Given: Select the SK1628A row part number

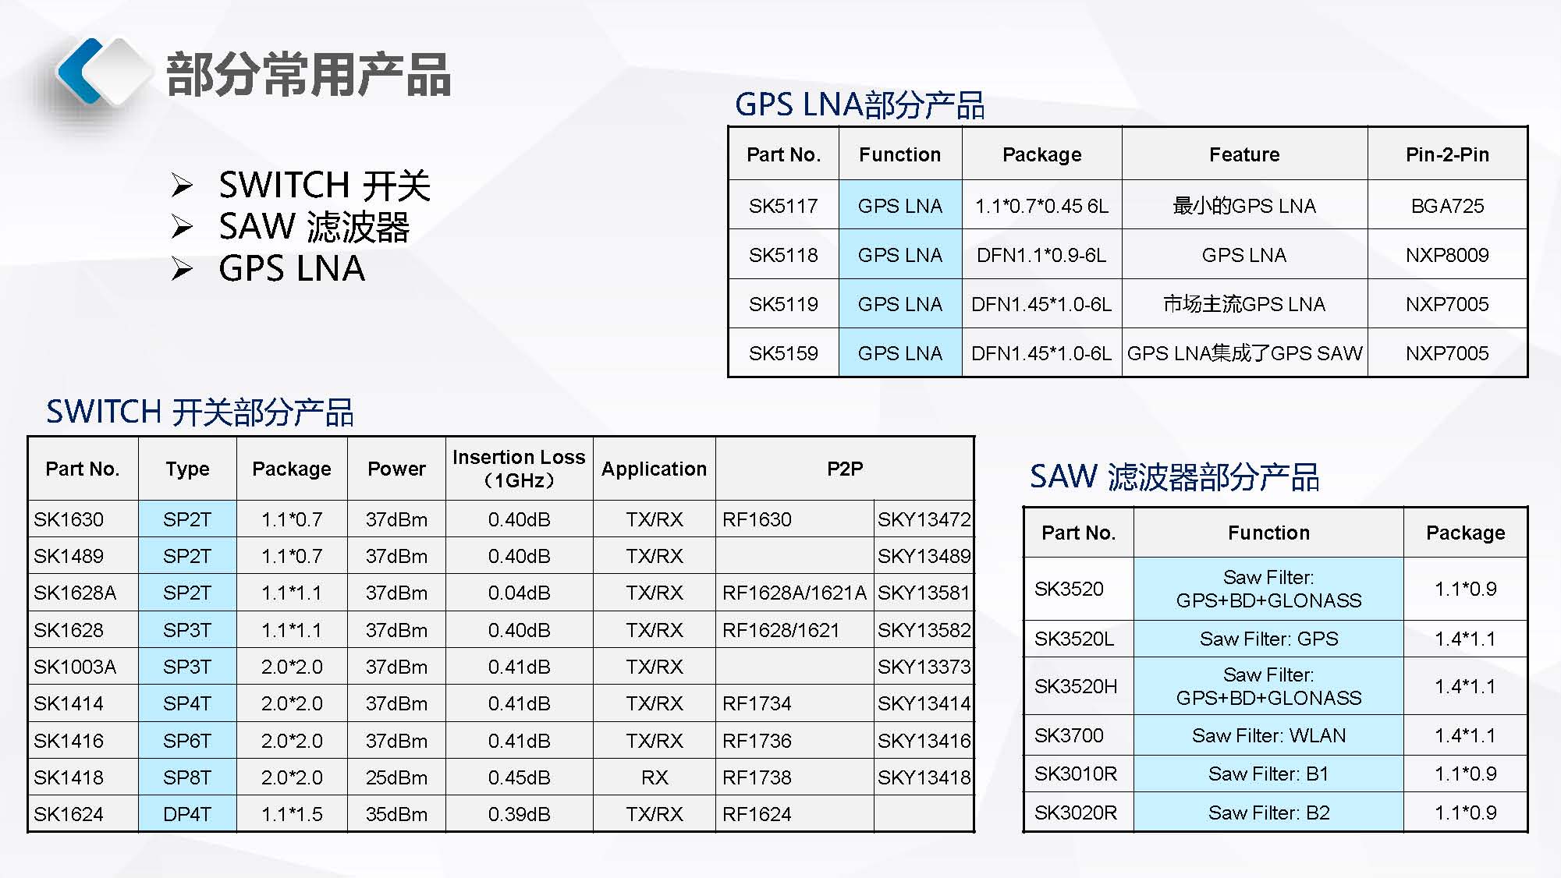Looking at the screenshot, I should (x=75, y=593).
